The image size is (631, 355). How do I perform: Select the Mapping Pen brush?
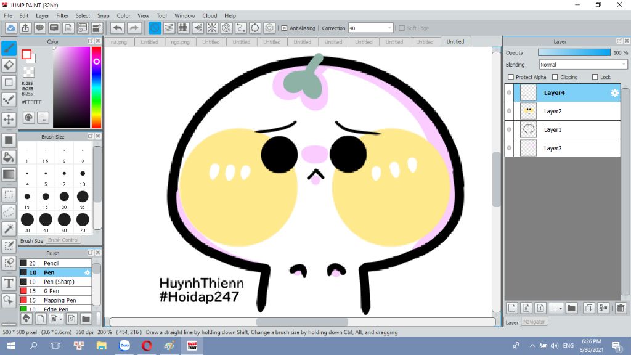coord(55,300)
